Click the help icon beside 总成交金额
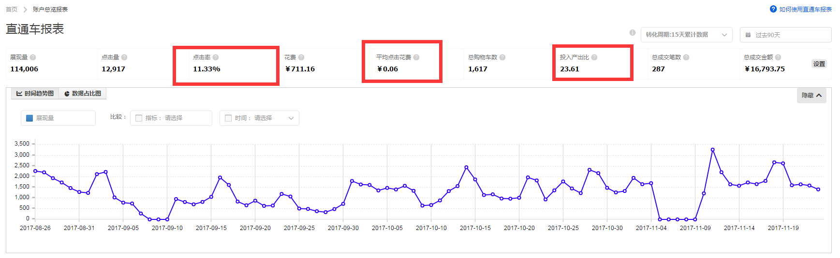840x258 pixels. (778, 57)
